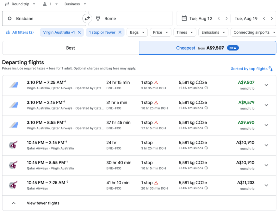Screen dimensions: 279x213
Task: Open the Tue, Aug 12 departure date
Action: pyautogui.click(x=201, y=18)
